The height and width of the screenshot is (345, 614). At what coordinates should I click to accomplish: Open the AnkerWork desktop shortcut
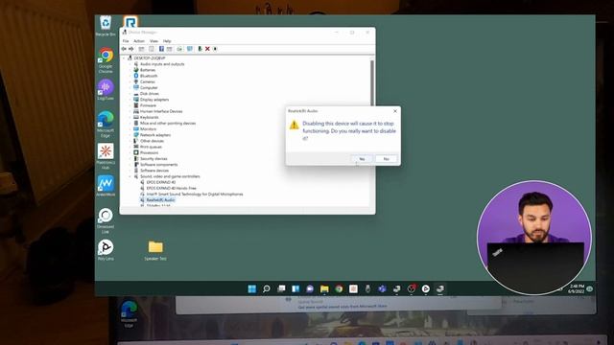[x=106, y=186]
